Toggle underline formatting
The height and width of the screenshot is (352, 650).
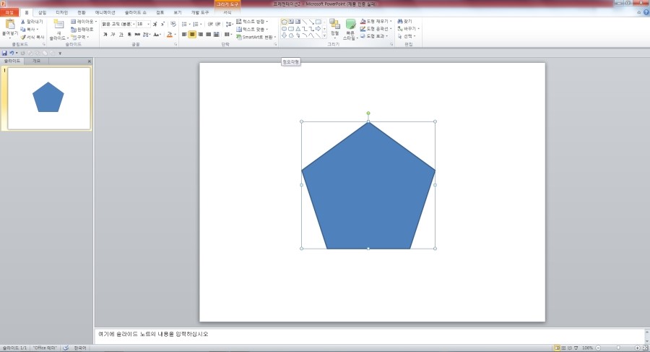pyautogui.click(x=121, y=34)
